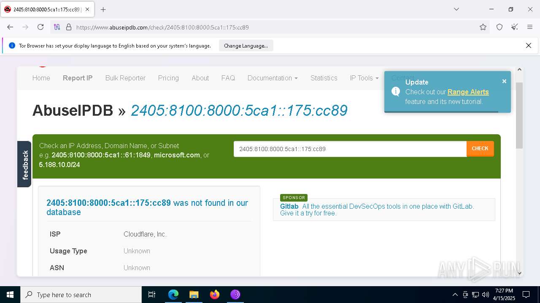Launch Microsoft Edge from taskbar
The image size is (540, 303).
pos(173,295)
